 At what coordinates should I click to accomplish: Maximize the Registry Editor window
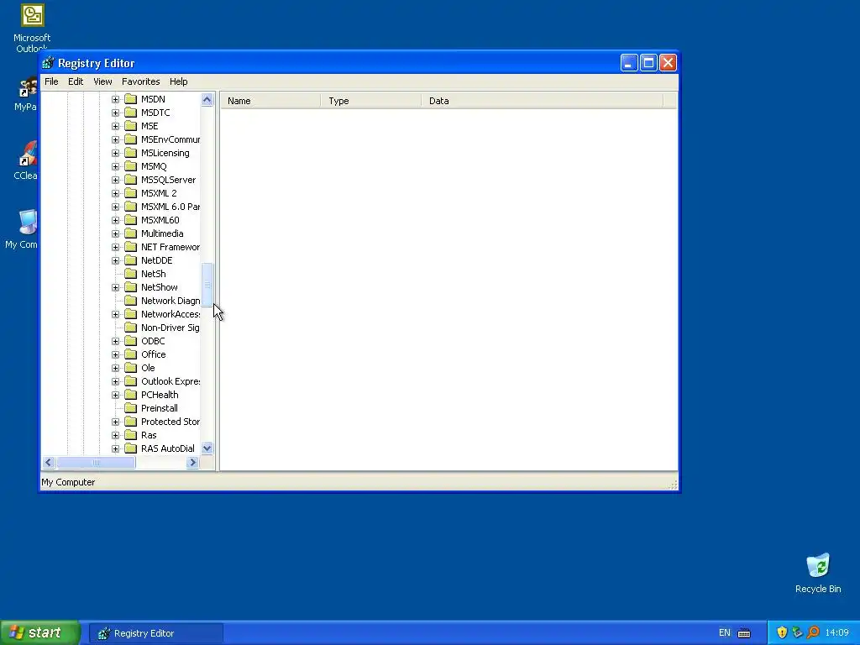pos(648,63)
